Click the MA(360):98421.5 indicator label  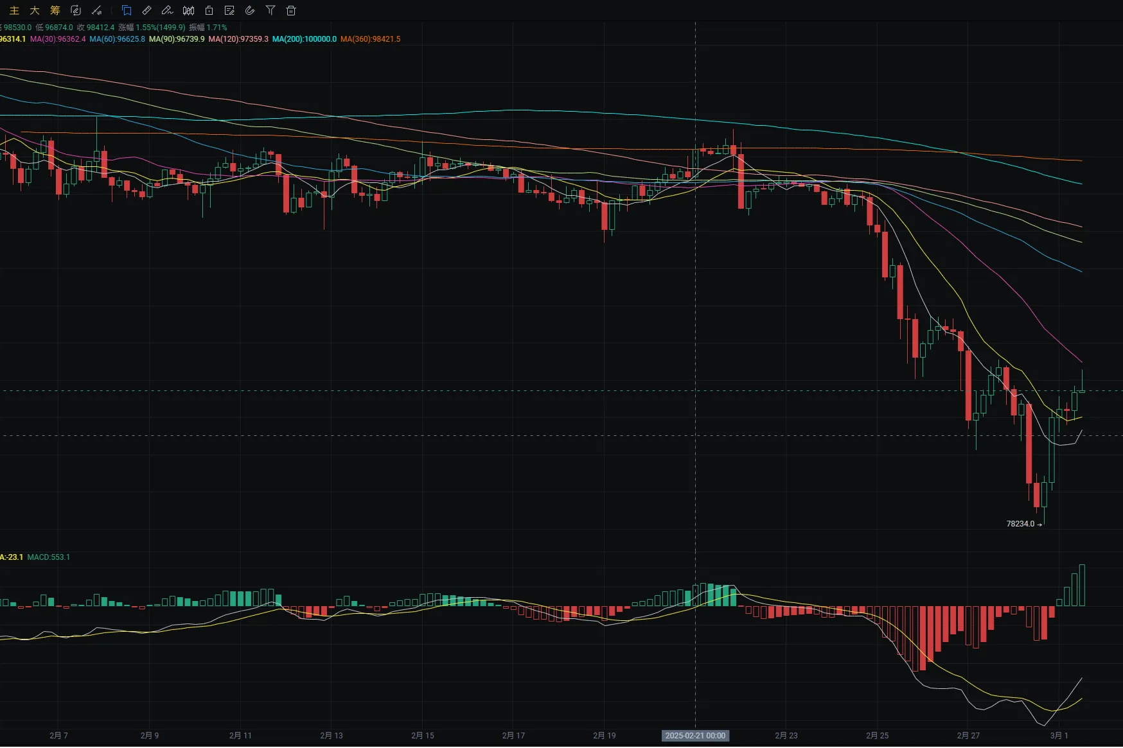click(371, 39)
